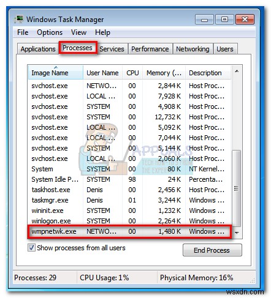Sort by Description column header

(208, 73)
